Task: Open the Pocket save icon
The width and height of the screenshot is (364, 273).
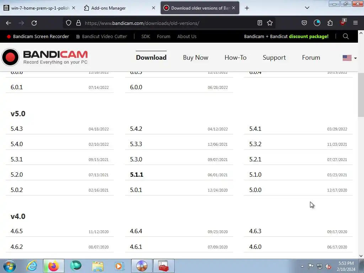Action: (304, 23)
